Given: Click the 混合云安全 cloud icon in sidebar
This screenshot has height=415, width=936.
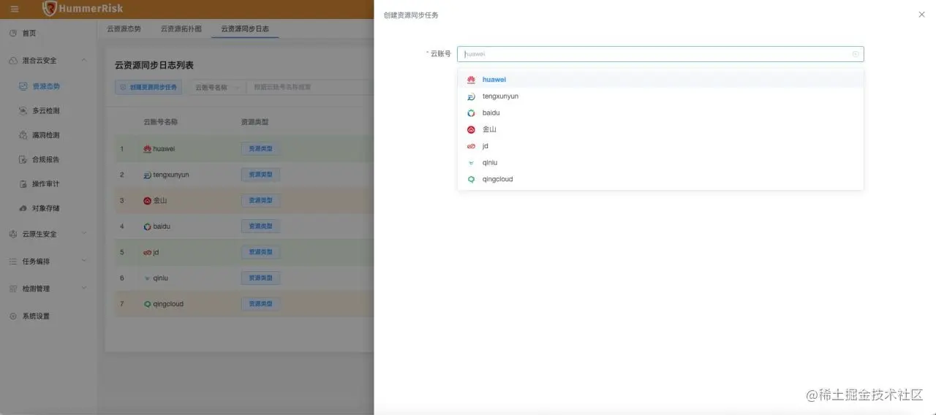Looking at the screenshot, I should (x=12, y=61).
